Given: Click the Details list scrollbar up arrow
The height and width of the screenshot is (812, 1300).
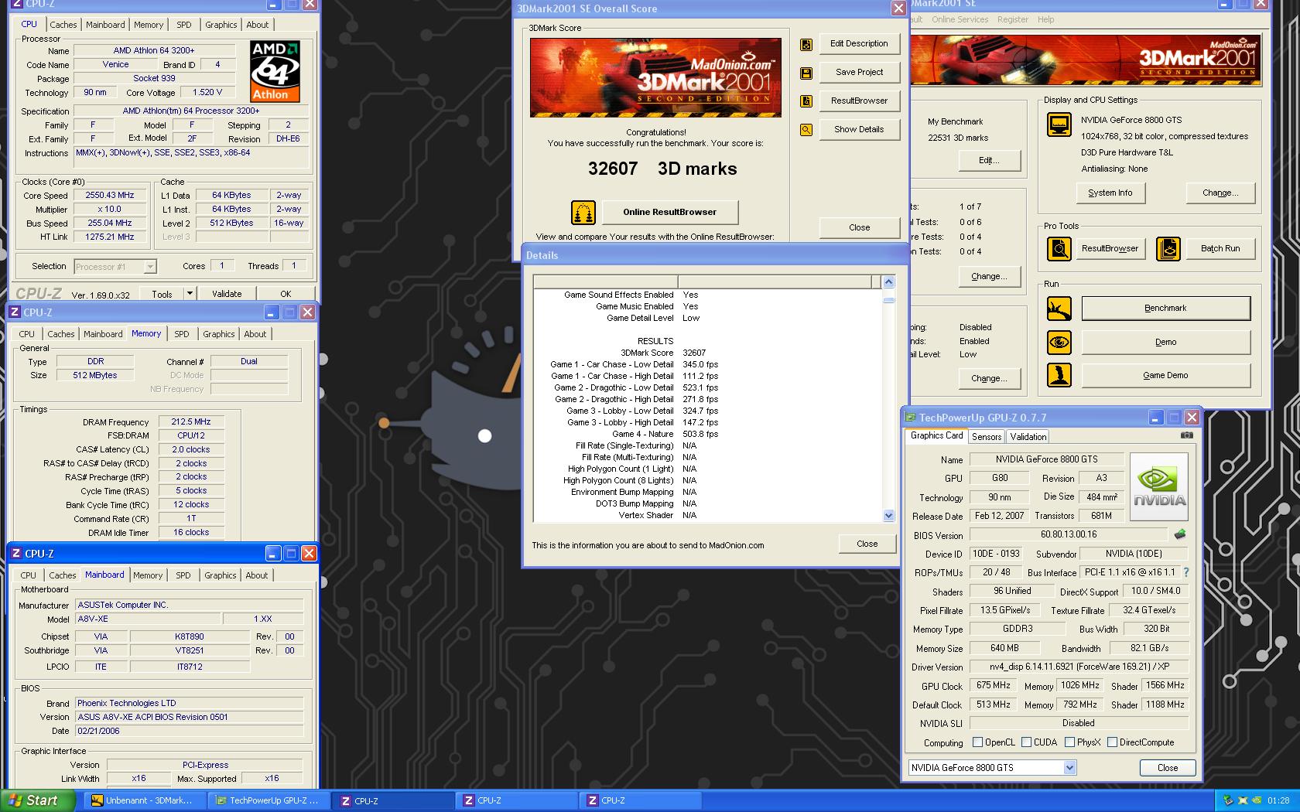Looking at the screenshot, I should click(888, 282).
